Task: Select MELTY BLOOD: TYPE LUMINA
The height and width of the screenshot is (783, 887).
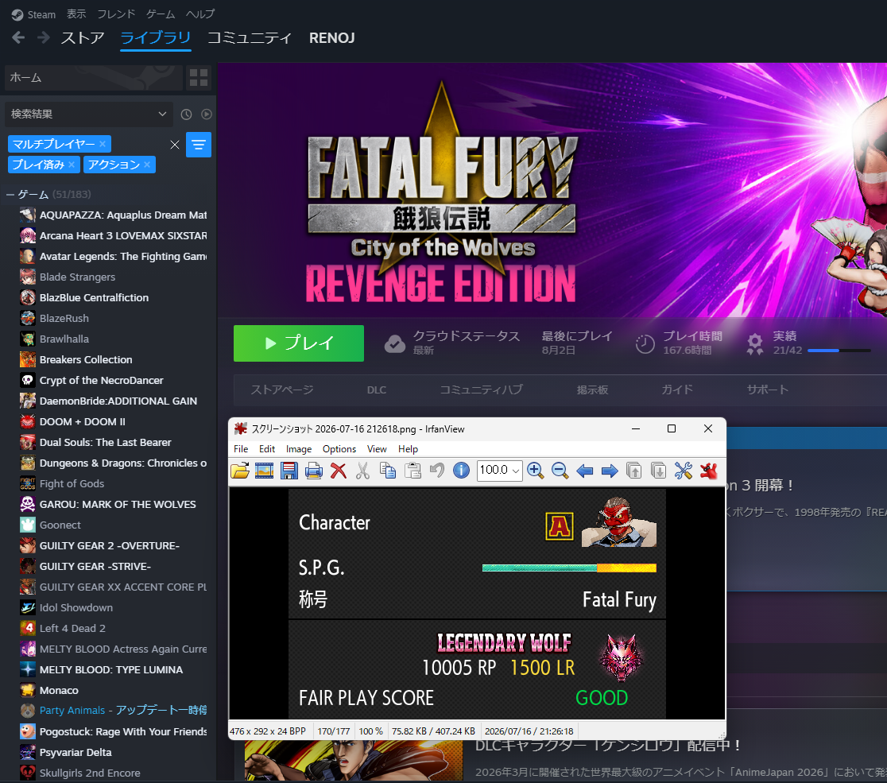Action: 111,670
